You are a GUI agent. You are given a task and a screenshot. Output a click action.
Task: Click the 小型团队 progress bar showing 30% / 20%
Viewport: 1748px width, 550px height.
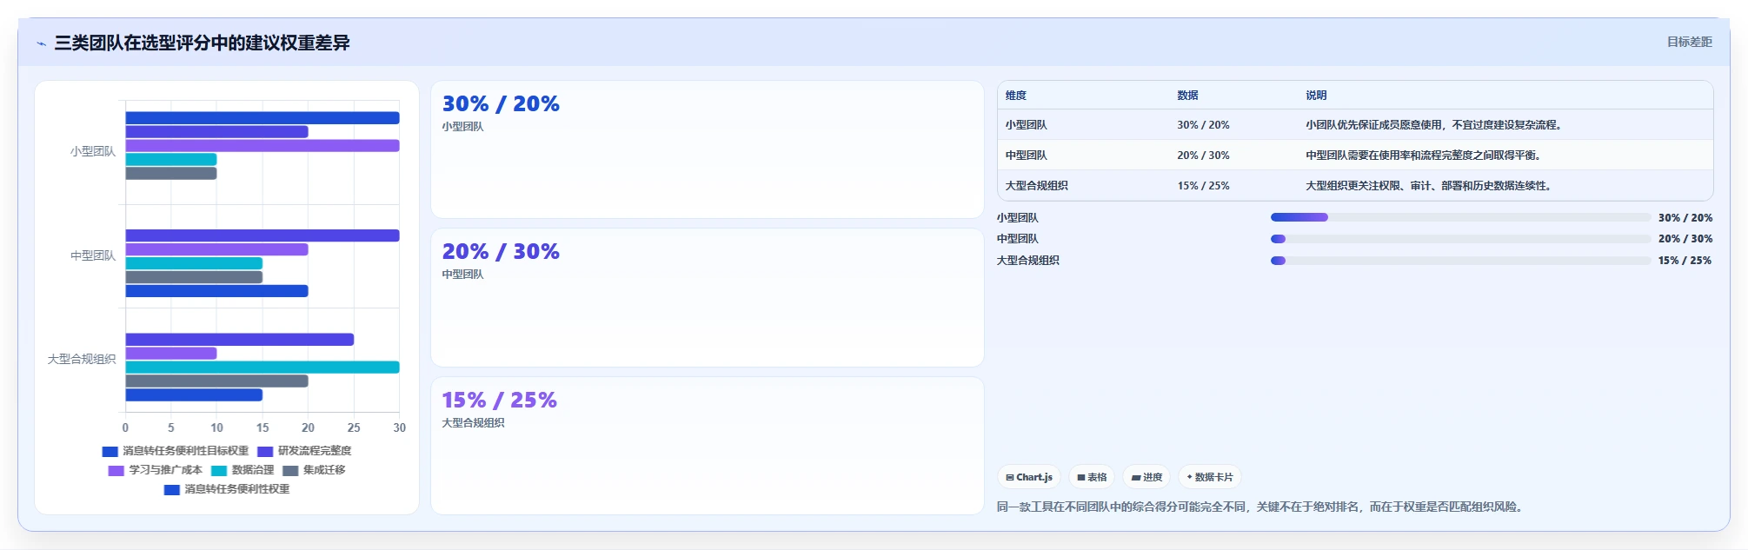point(1460,217)
